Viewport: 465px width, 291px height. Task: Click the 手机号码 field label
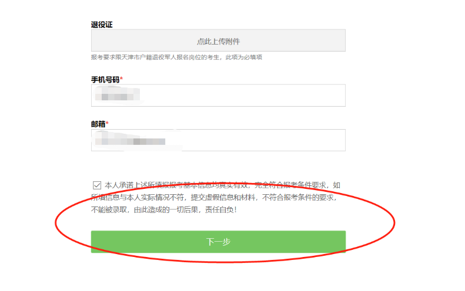(x=105, y=80)
